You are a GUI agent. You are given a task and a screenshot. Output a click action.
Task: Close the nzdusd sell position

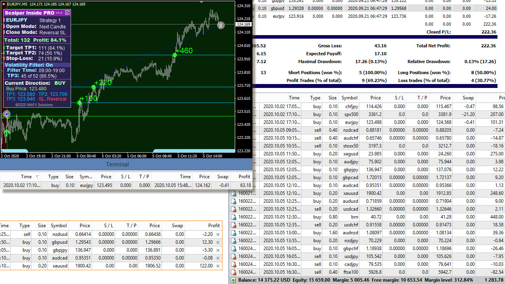pos(218,234)
